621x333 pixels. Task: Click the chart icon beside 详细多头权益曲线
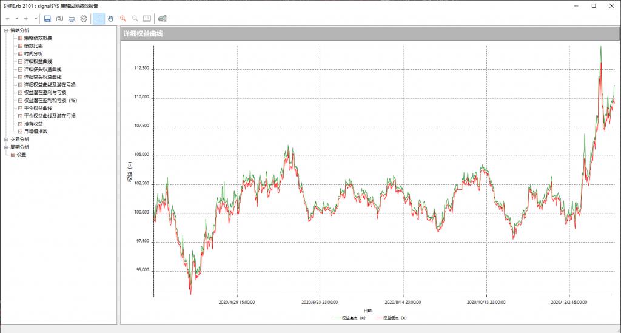[x=20, y=69]
